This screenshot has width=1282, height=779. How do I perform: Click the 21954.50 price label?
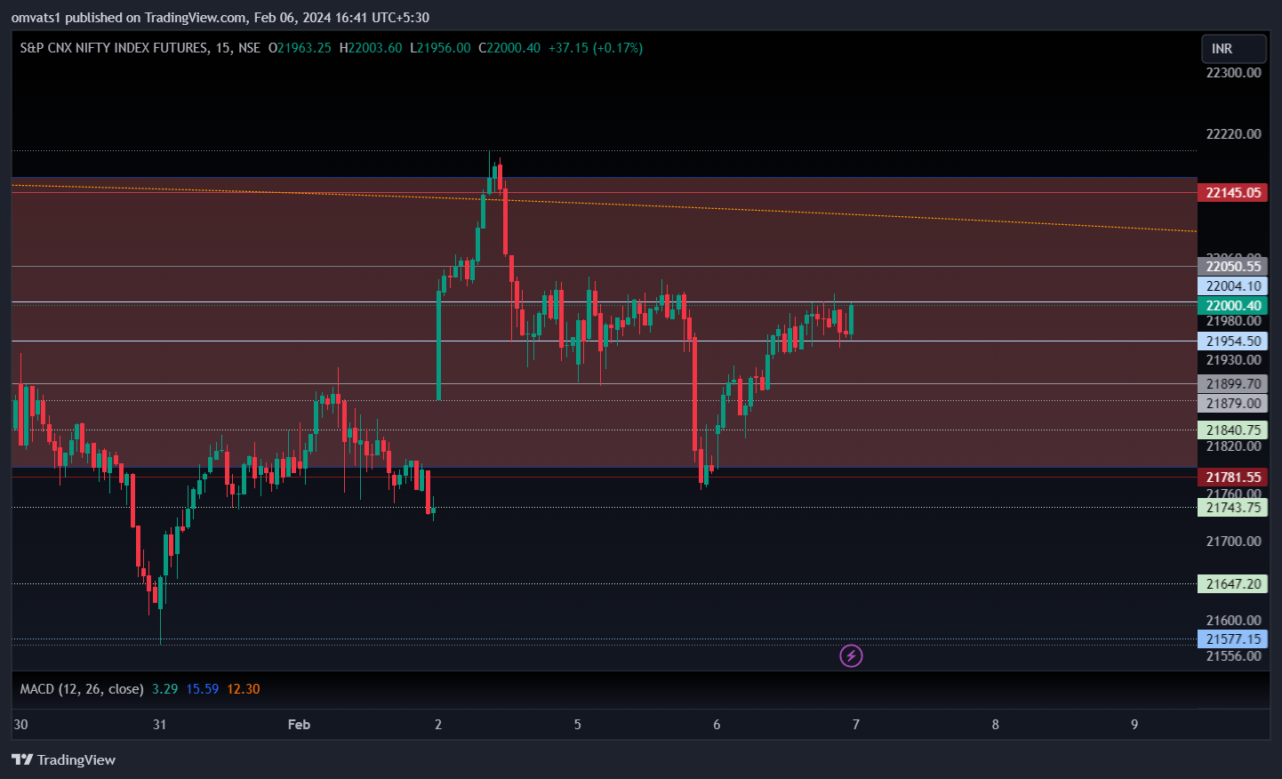click(x=1232, y=341)
